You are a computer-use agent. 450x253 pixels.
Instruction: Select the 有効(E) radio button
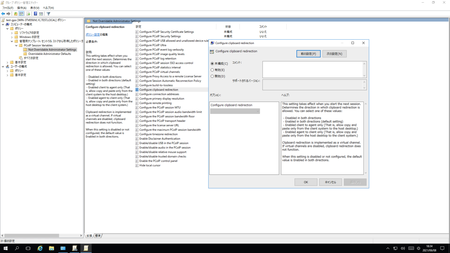[x=212, y=70]
